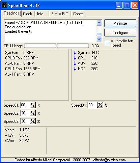
Task: Select the 'End of detection' log line
Action: pos(18,27)
